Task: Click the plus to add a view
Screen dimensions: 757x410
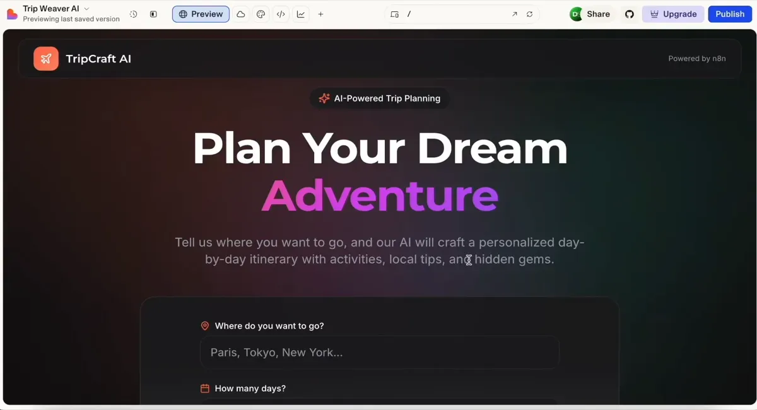Action: click(320, 14)
